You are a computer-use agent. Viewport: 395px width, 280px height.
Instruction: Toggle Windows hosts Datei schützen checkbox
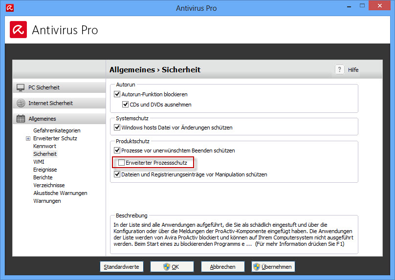(117, 128)
